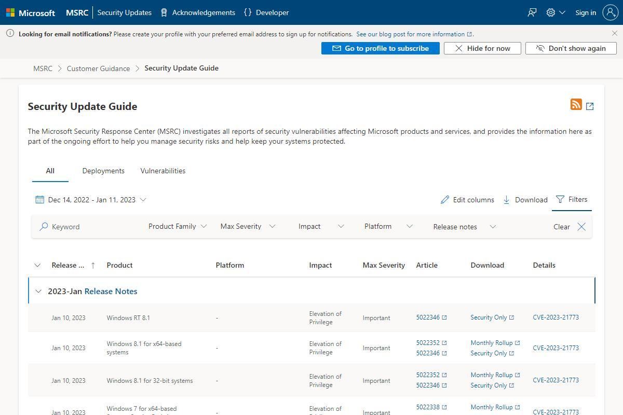Click Sign in
The image size is (623, 415).
click(x=586, y=12)
